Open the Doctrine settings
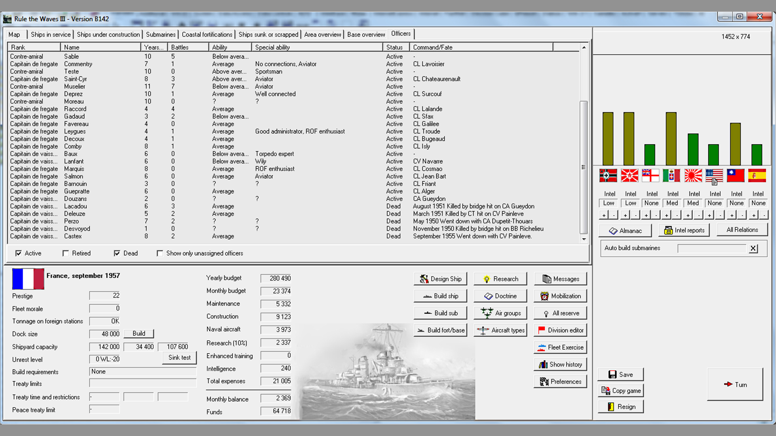 500,296
